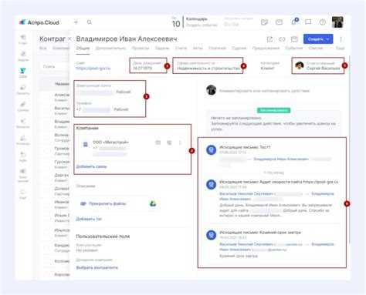Click the phone number field starting with +7
The width and height of the screenshot is (366, 295).
tap(93, 109)
